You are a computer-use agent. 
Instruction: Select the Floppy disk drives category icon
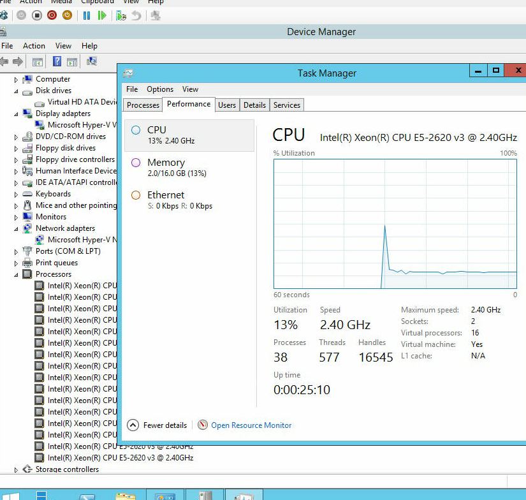click(27, 148)
